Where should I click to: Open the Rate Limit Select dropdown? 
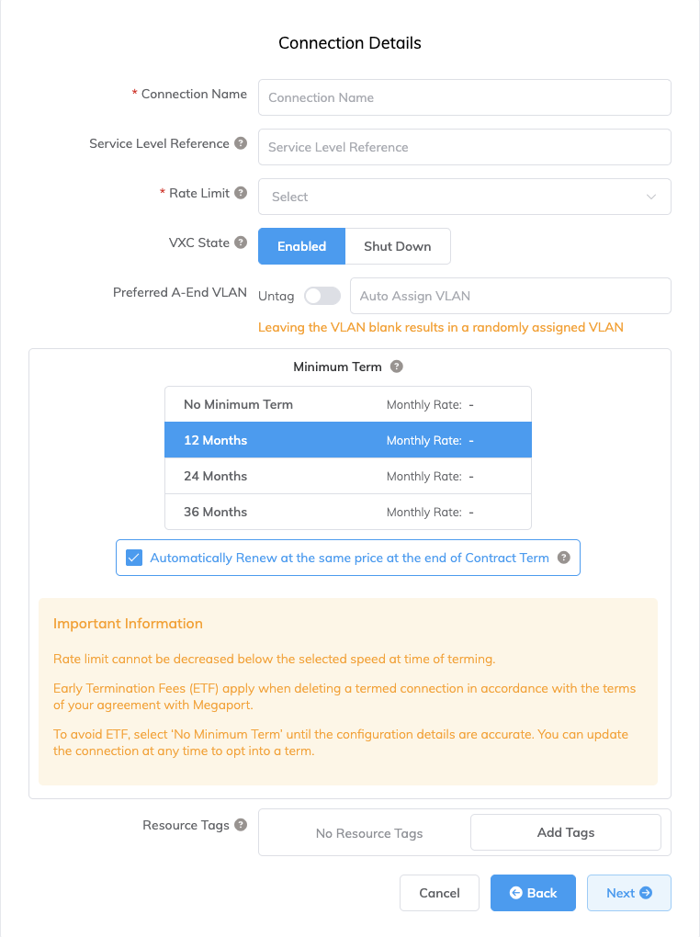(464, 197)
